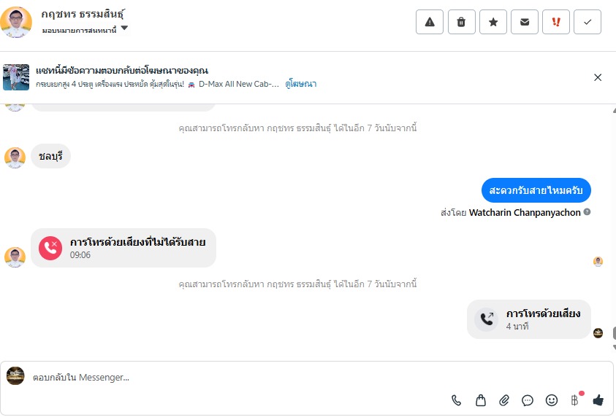Open the shopping bag products icon
The width and height of the screenshot is (616, 417).
[480, 400]
